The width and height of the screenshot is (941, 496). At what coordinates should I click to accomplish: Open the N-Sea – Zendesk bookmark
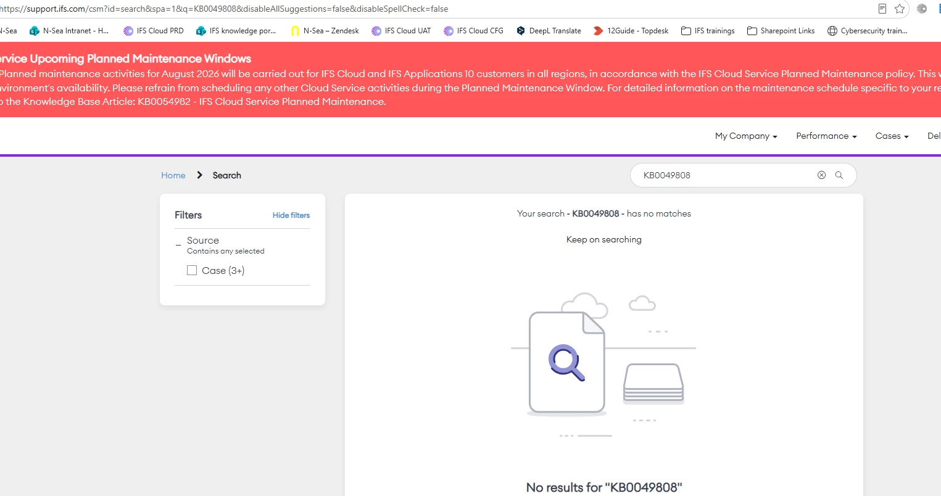(325, 31)
